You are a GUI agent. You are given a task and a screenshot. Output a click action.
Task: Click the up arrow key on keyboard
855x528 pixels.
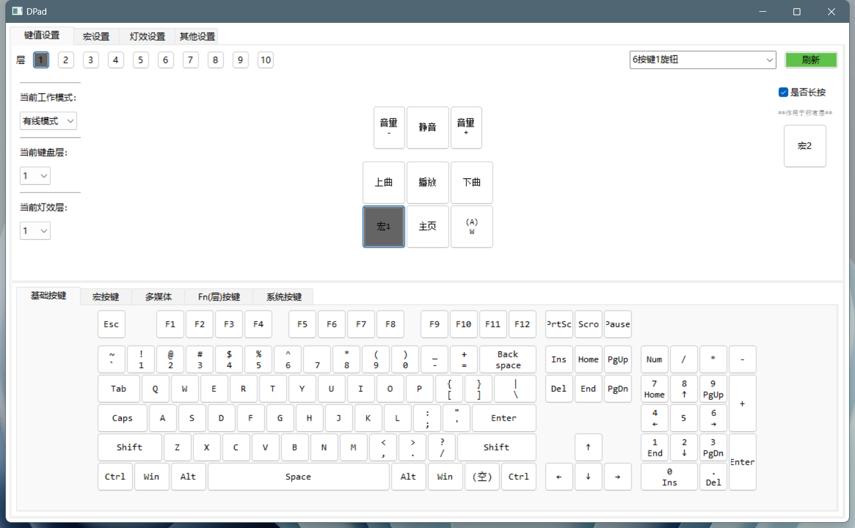[x=588, y=447]
